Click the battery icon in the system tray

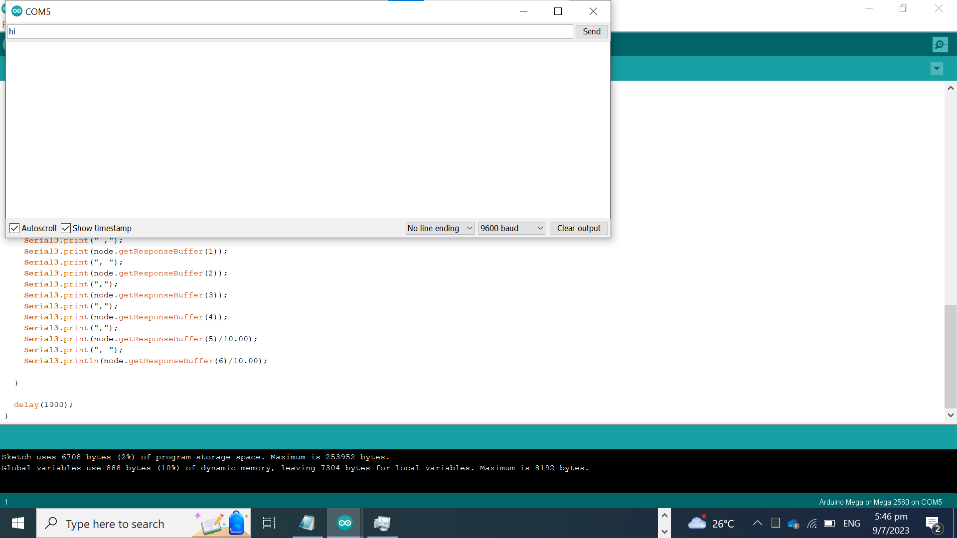830,524
